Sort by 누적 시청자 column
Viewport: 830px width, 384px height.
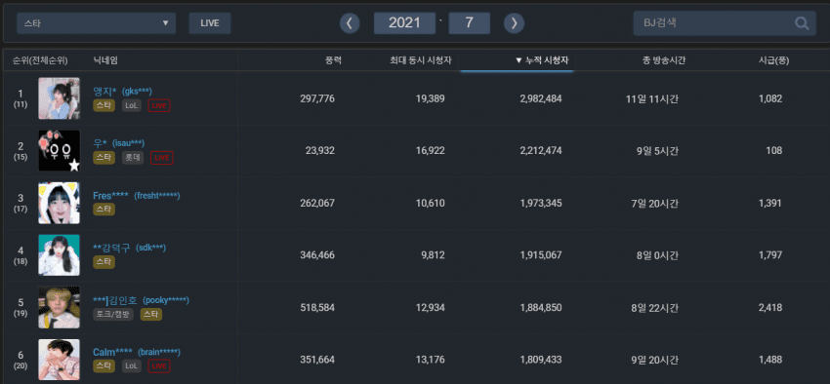pyautogui.click(x=542, y=60)
